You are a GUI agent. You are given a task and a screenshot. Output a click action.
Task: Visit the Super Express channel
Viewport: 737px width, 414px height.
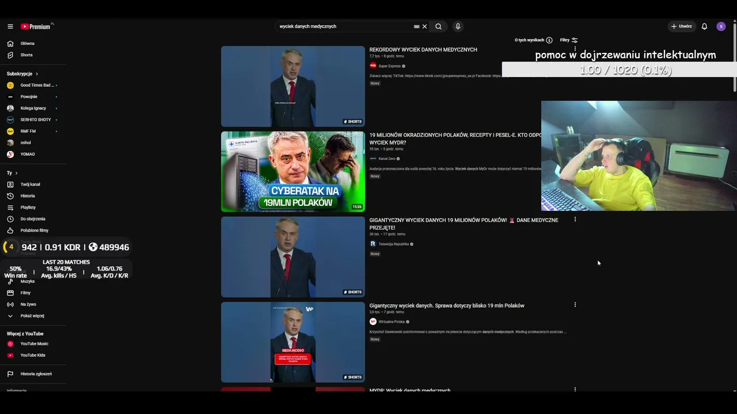(389, 66)
